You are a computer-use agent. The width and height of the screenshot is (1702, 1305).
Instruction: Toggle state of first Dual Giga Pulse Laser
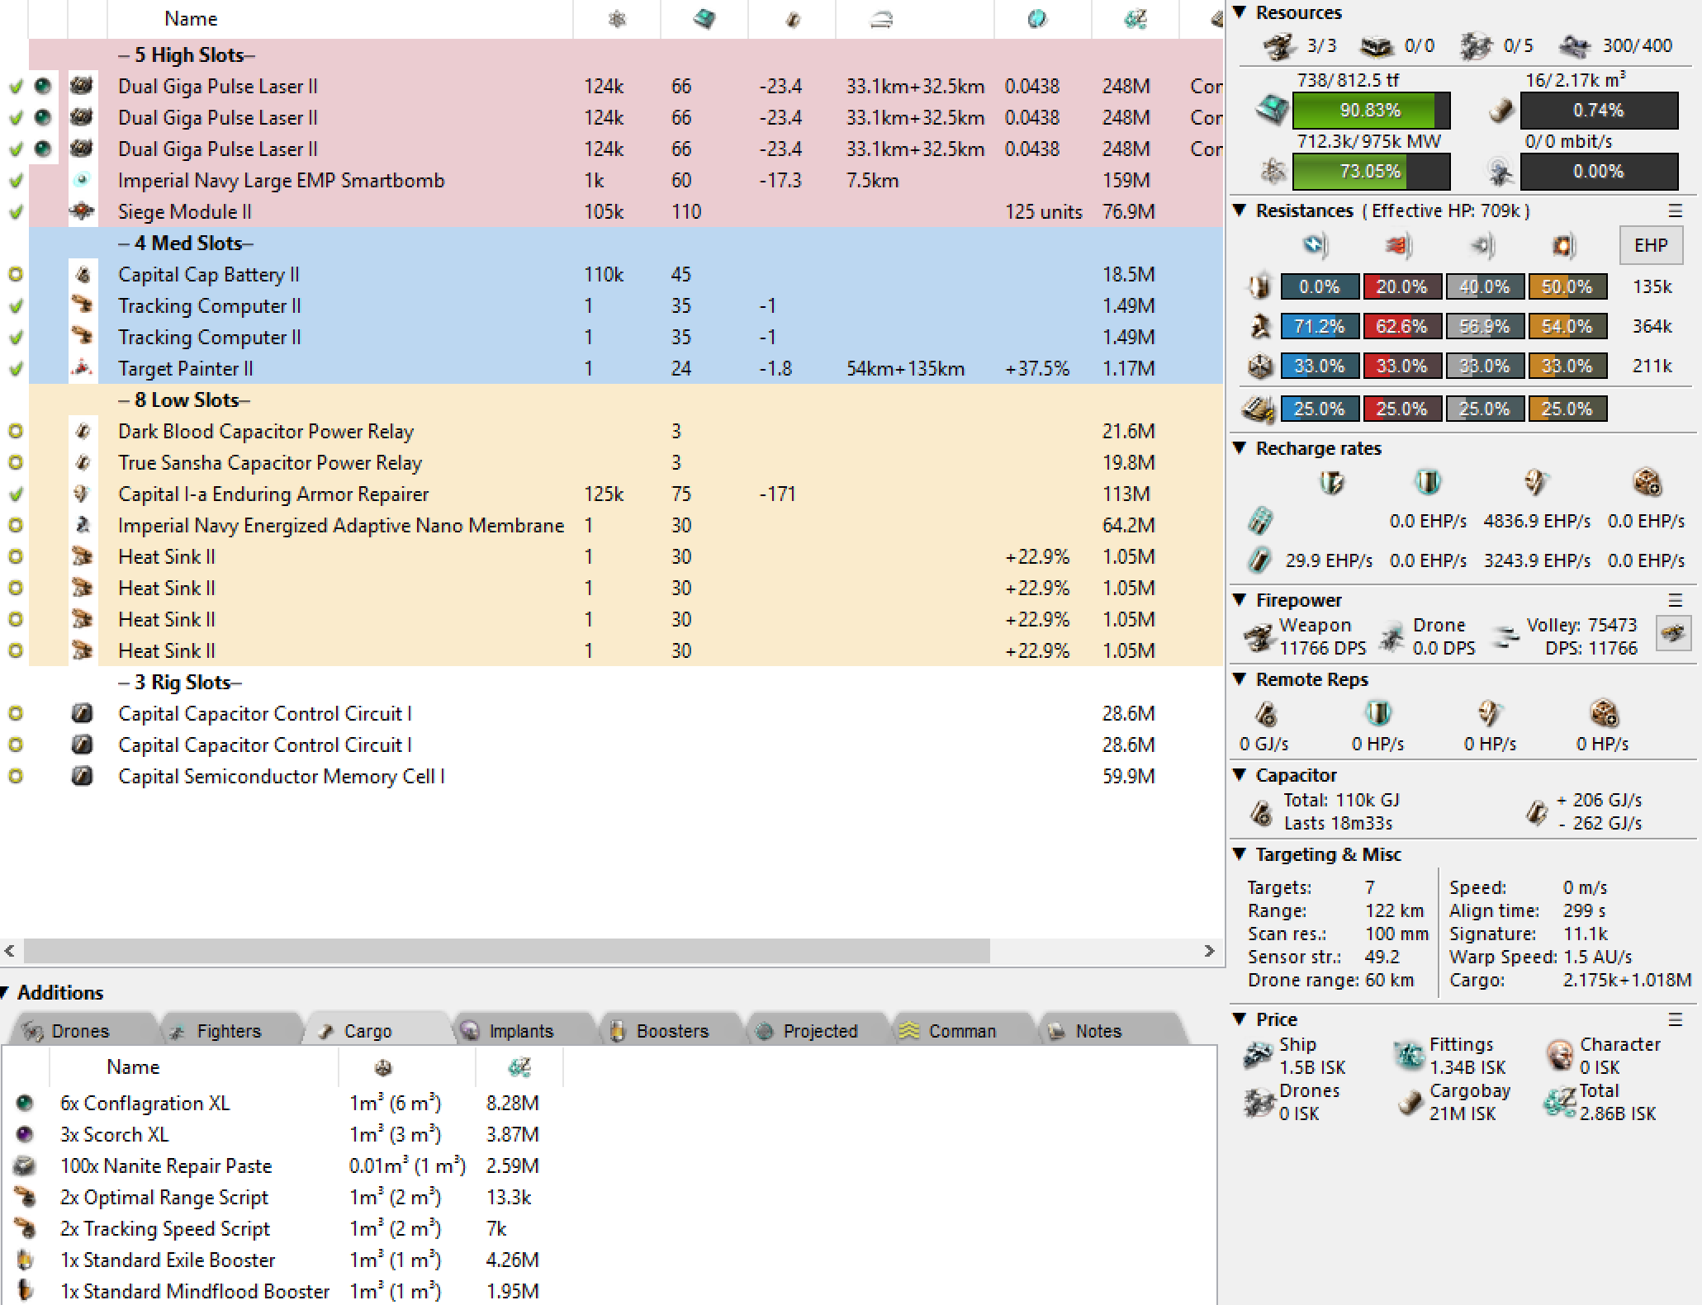[x=16, y=86]
